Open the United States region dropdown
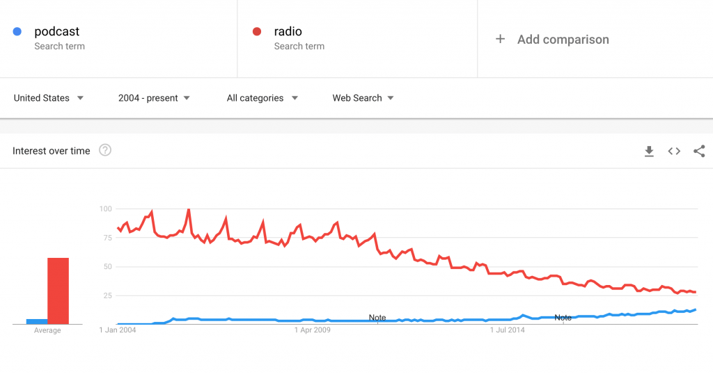This screenshot has width=713, height=374. pos(49,98)
